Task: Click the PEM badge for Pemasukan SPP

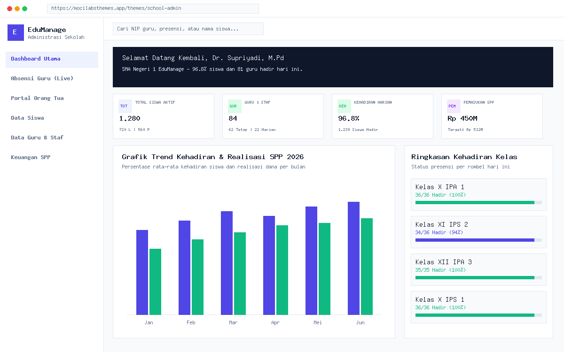Action: [x=454, y=106]
